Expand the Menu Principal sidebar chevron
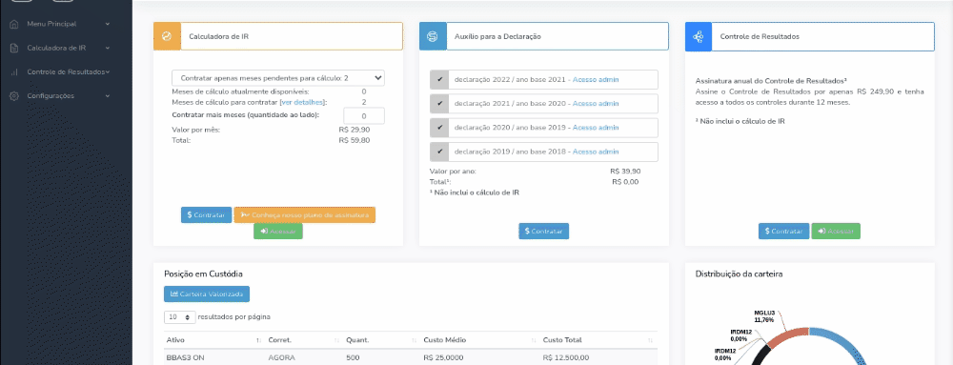This screenshot has width=953, height=365. pyautogui.click(x=108, y=24)
